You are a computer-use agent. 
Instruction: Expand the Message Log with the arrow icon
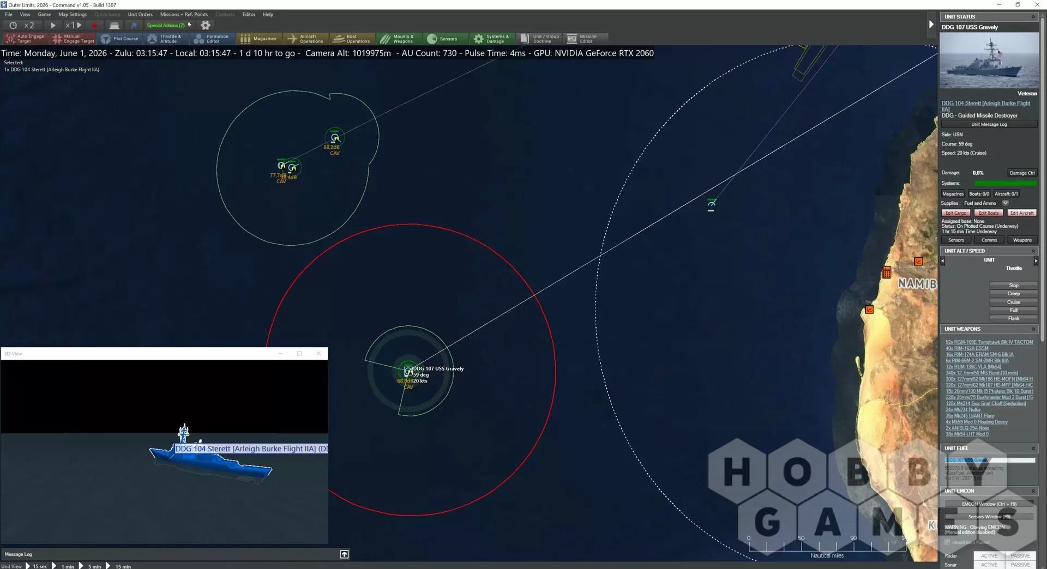[344, 554]
